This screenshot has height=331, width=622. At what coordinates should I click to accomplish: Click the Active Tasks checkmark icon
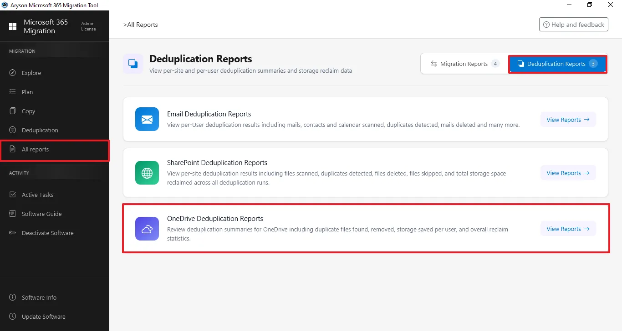(13, 195)
